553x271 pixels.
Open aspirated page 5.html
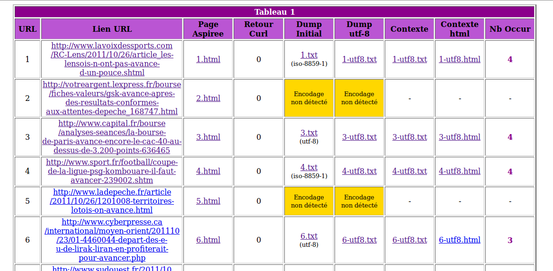208,201
